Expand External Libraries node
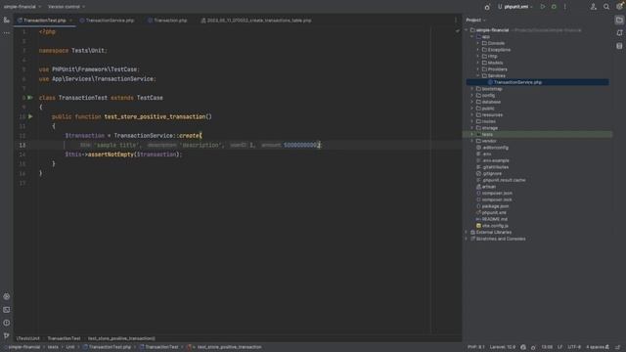 [x=467, y=233]
